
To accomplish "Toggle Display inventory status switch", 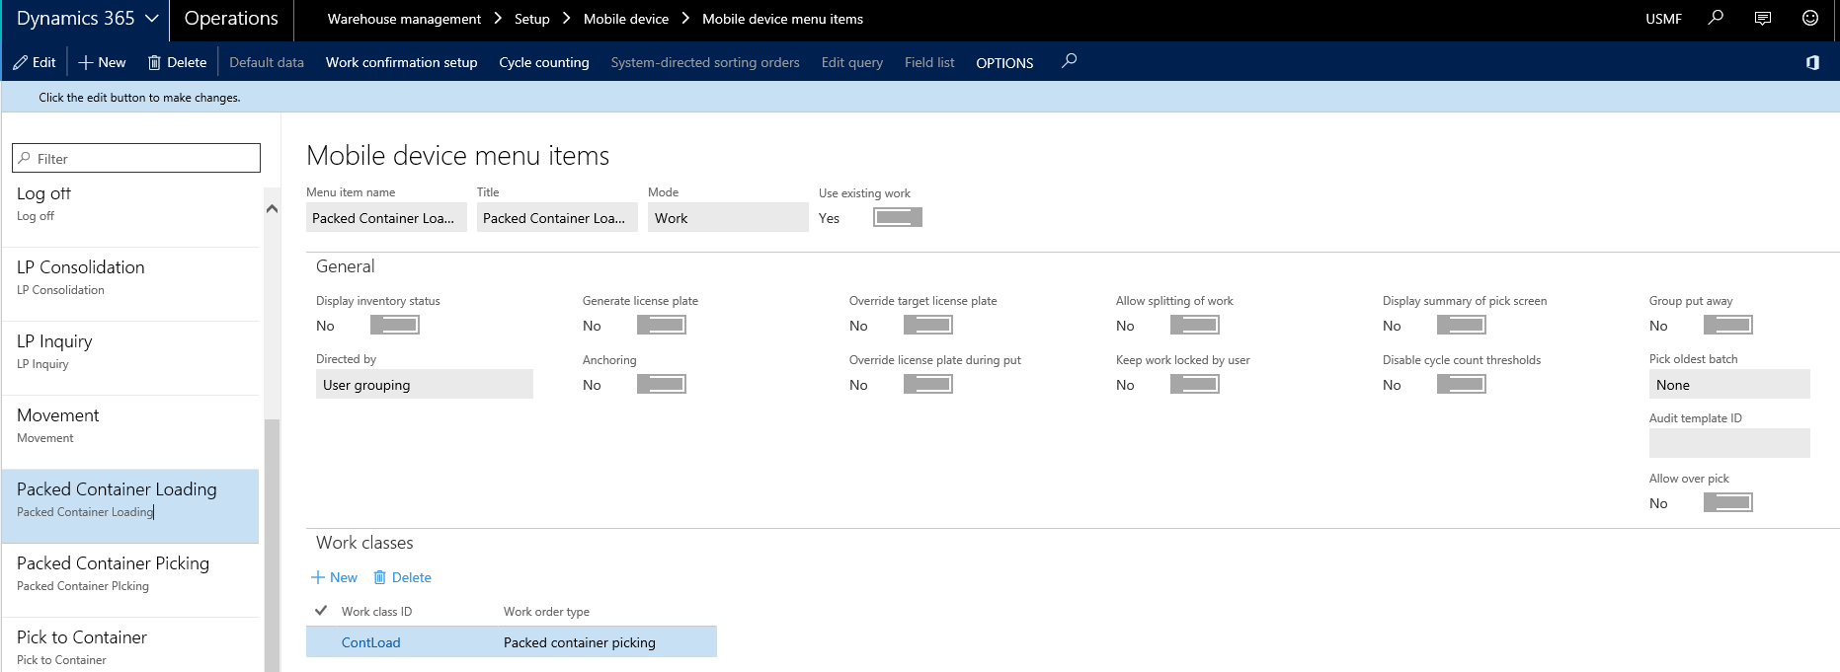I will click(x=394, y=325).
